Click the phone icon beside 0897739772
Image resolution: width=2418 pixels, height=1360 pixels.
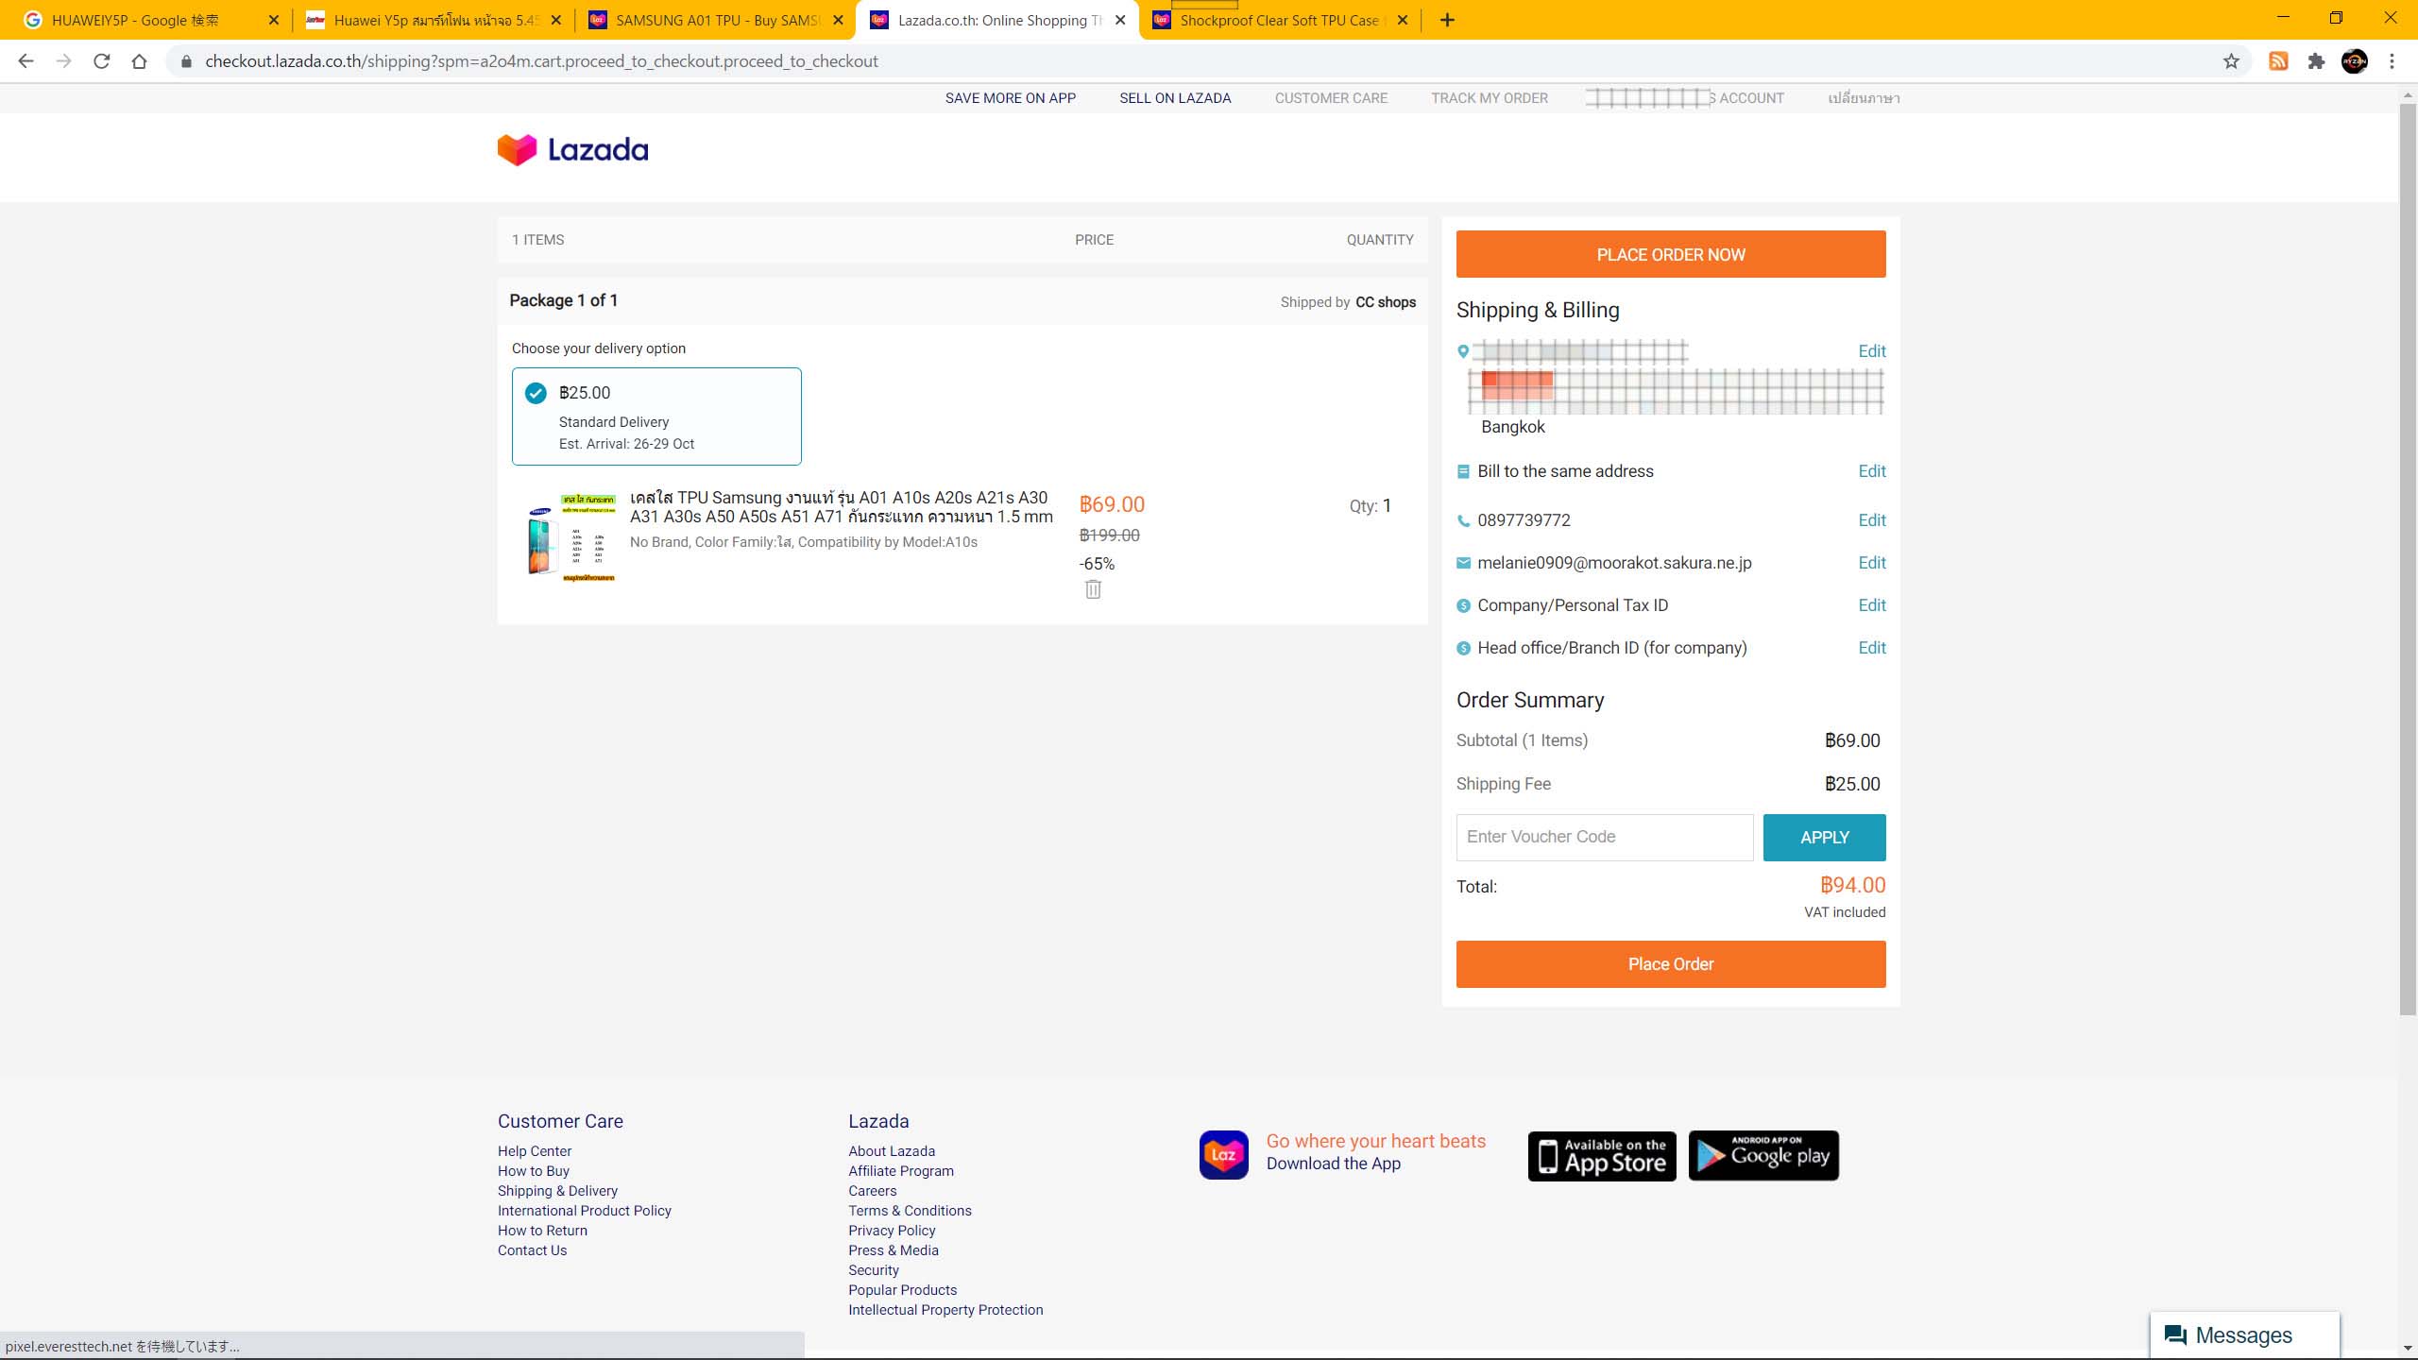click(1463, 520)
